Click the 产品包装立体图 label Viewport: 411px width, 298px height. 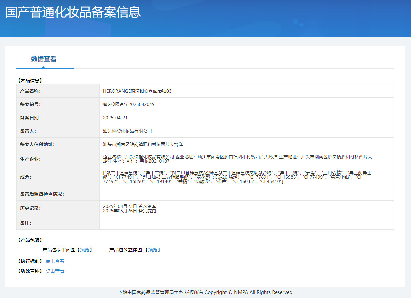pos(126,250)
